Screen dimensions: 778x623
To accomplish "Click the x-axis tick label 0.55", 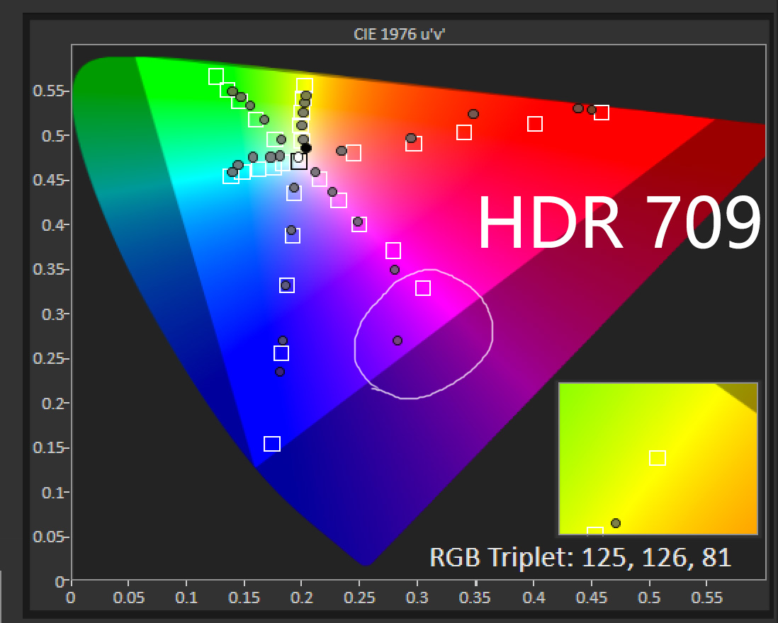I will point(707,598).
